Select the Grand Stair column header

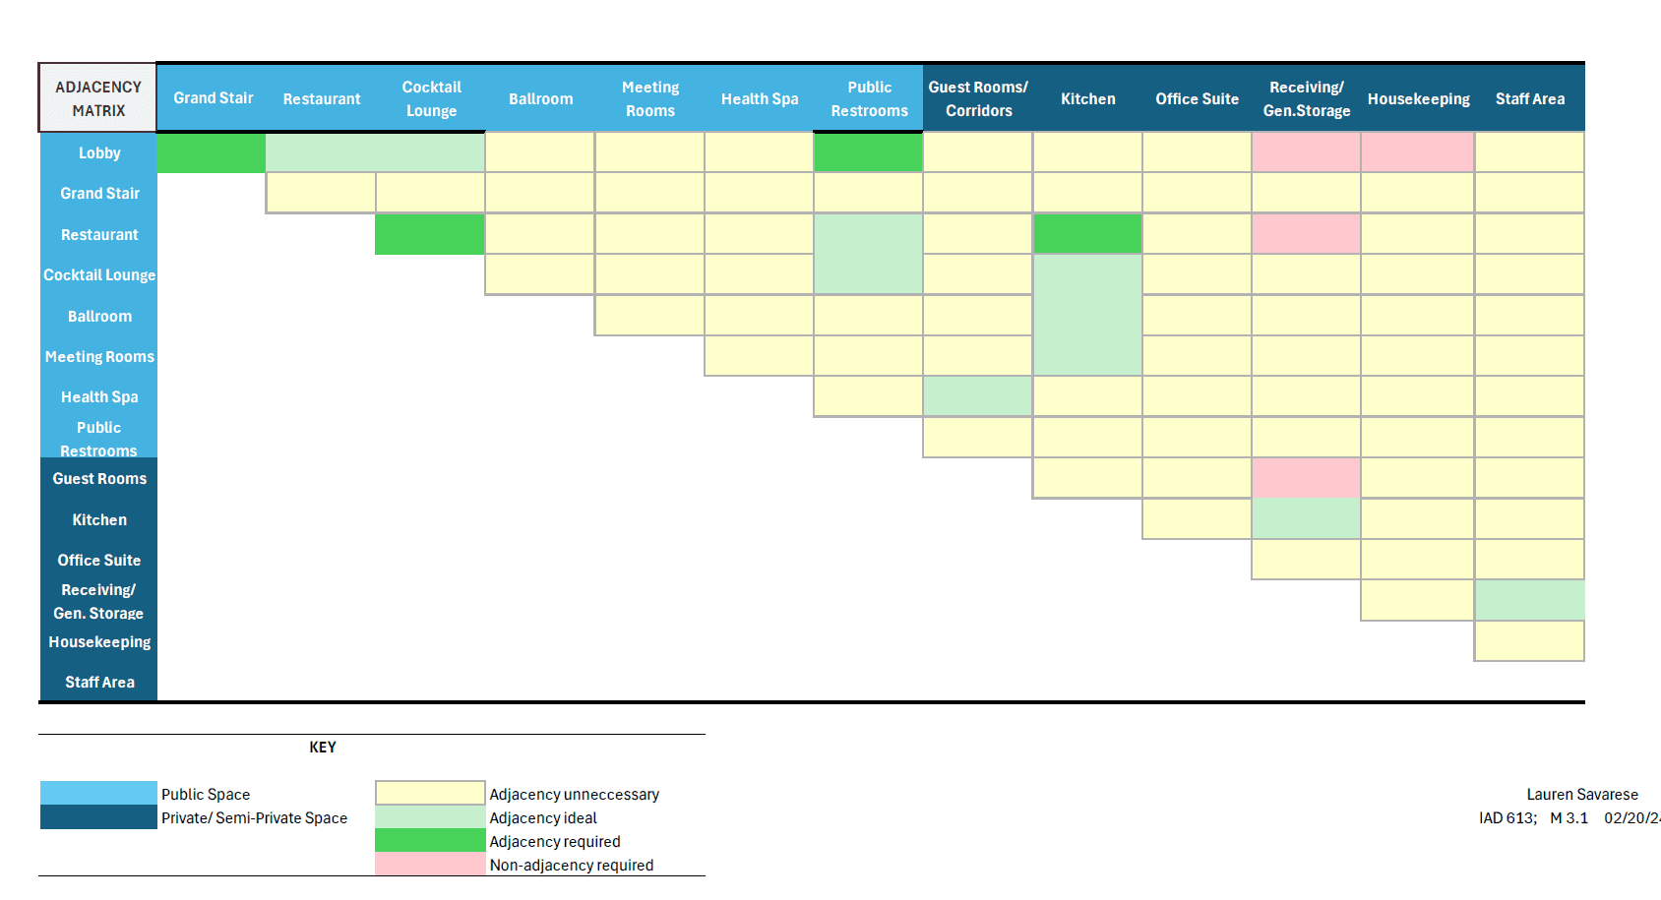click(x=213, y=98)
